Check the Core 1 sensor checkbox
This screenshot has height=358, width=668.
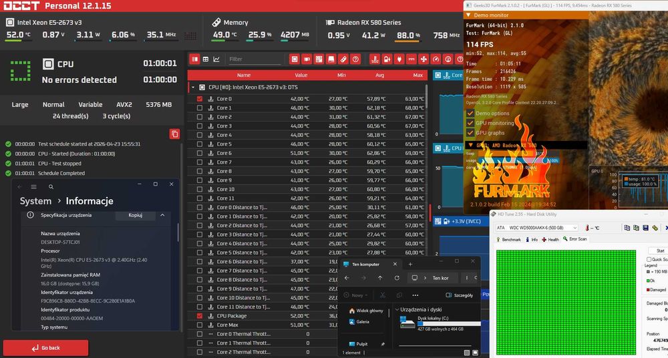(x=199, y=108)
